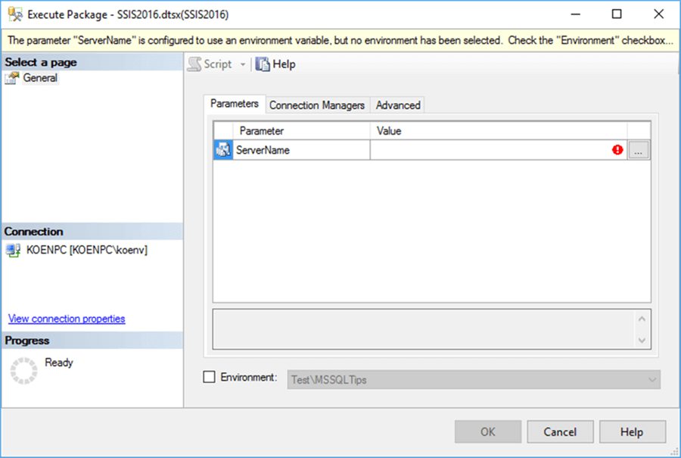The image size is (681, 458).
Task: Click the ServerName parameter name cell
Action: tap(301, 150)
